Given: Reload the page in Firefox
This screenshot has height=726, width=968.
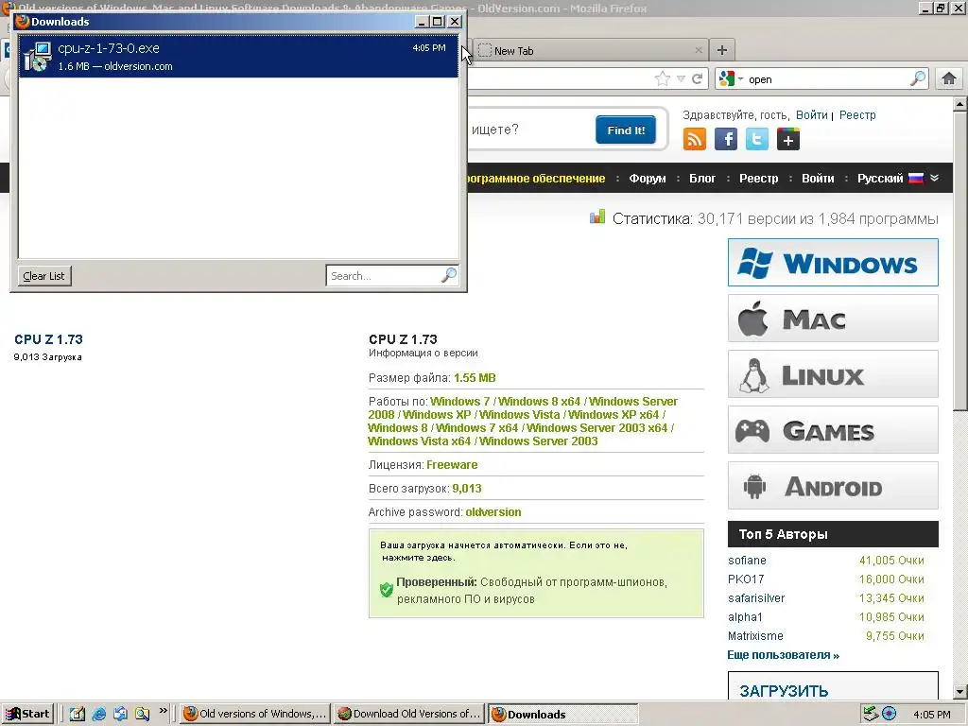Looking at the screenshot, I should tap(697, 78).
